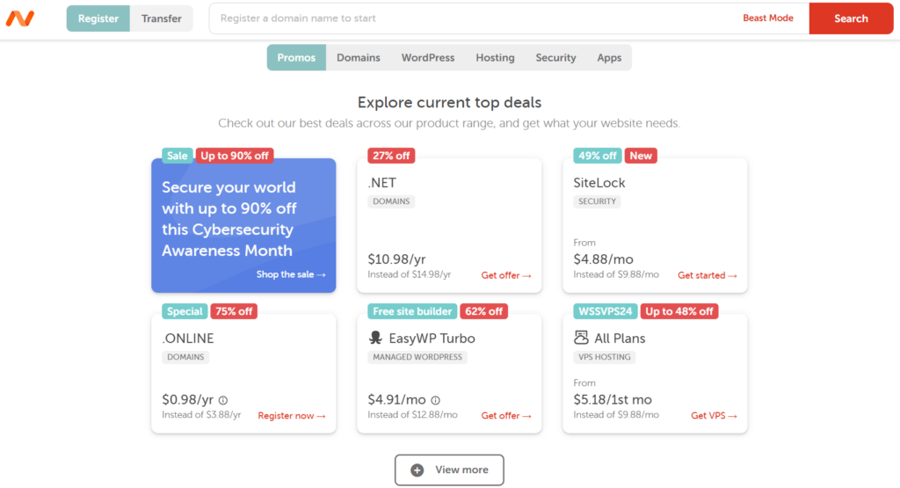Click the Namecheap logo icon

pos(20,18)
